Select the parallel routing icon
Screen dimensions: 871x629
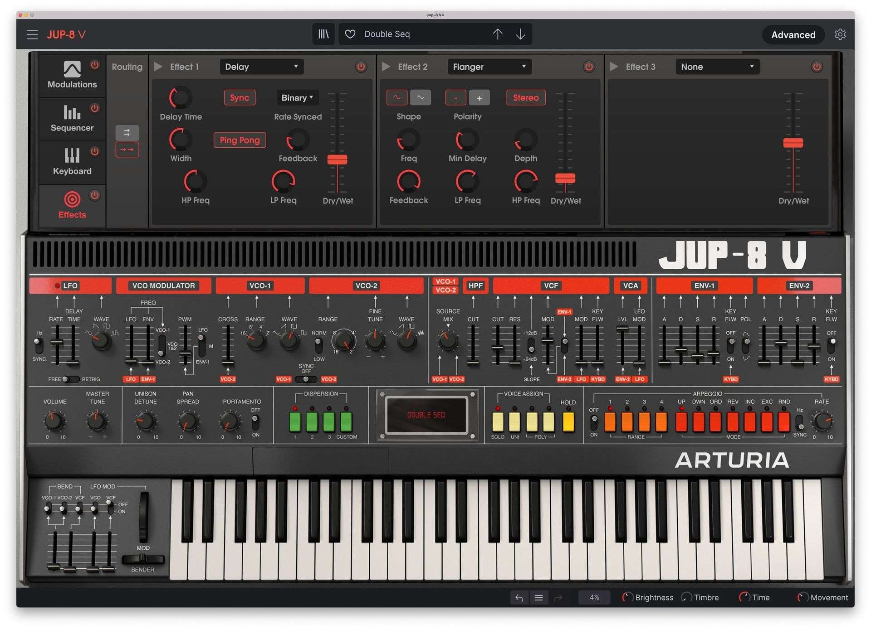click(127, 132)
